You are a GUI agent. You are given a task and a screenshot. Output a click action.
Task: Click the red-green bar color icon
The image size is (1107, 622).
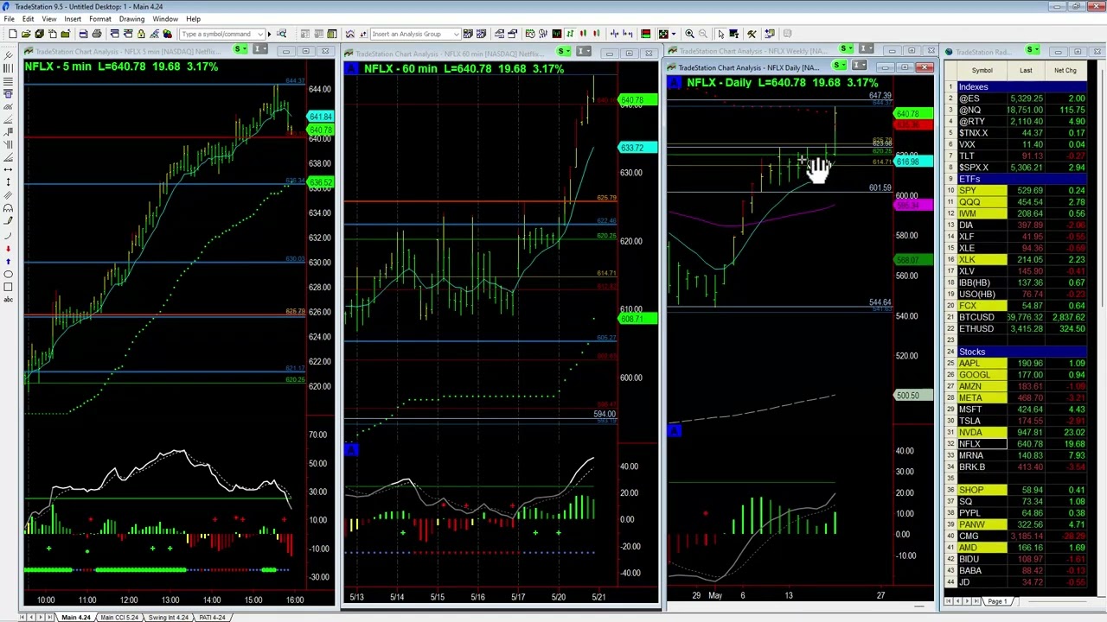(645, 34)
